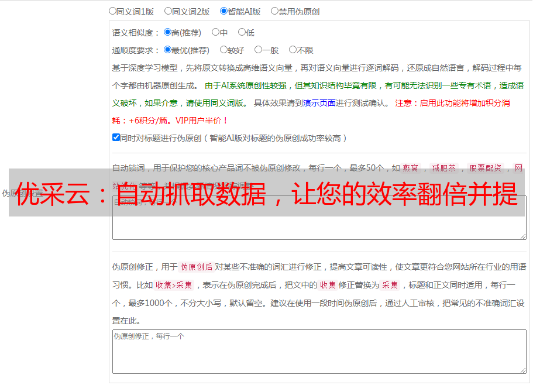Screen dimensions: 533x385
Task: Select 禁用伪原创 radio option
Action: (x=274, y=11)
